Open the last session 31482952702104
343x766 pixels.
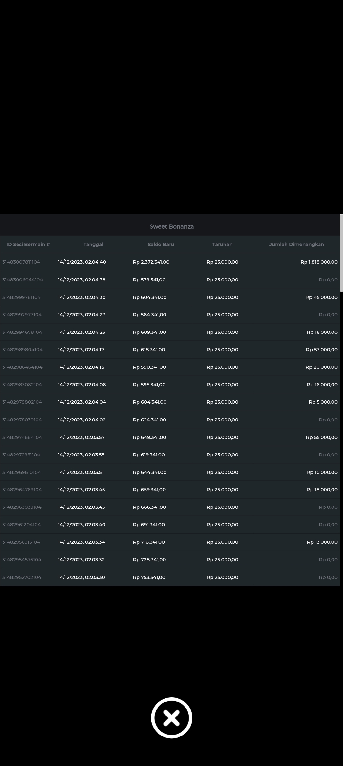(x=22, y=577)
